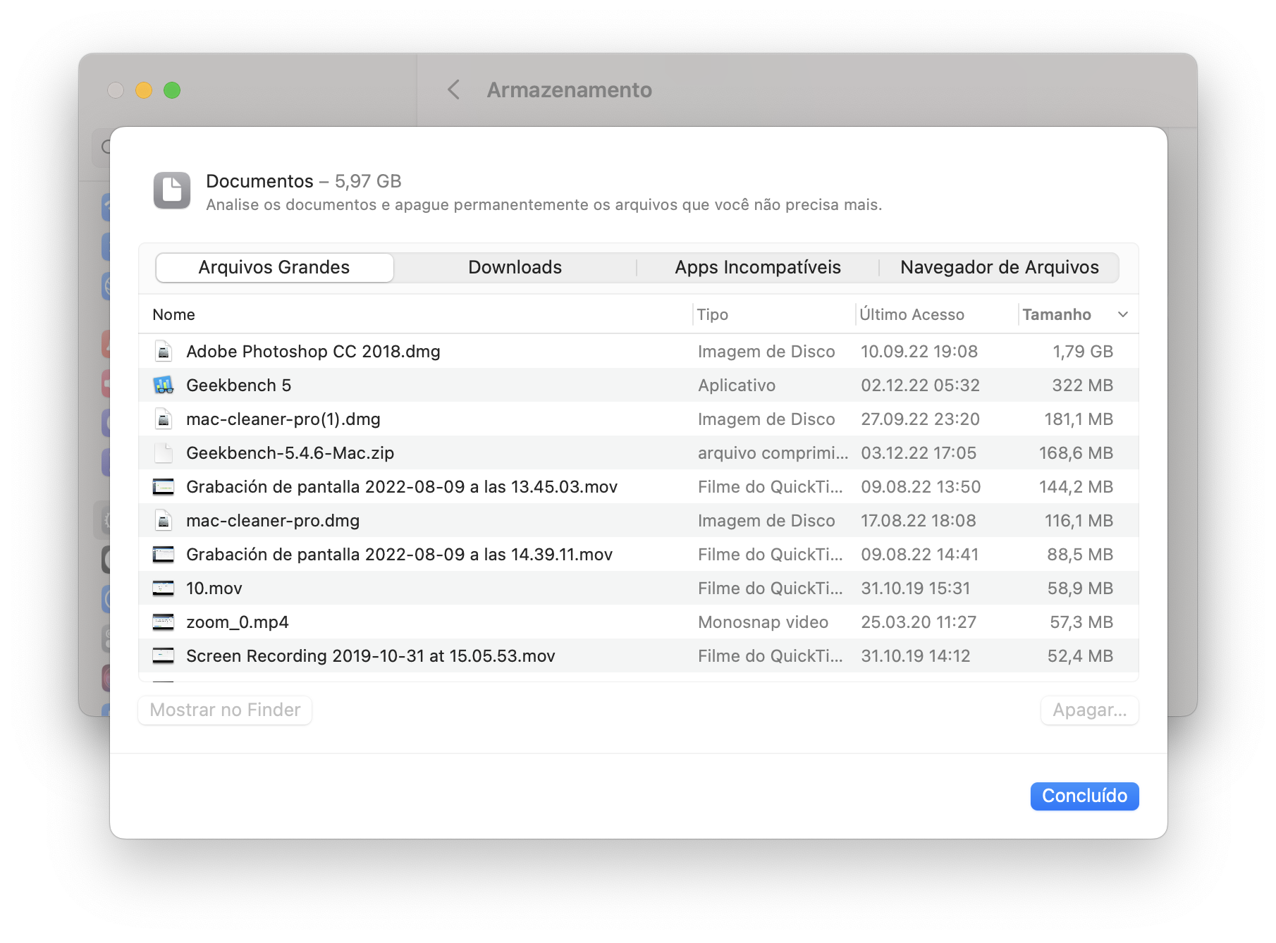The height and width of the screenshot is (943, 1276).
Task: Open the Apps Incompatíveis tab
Action: tap(758, 267)
